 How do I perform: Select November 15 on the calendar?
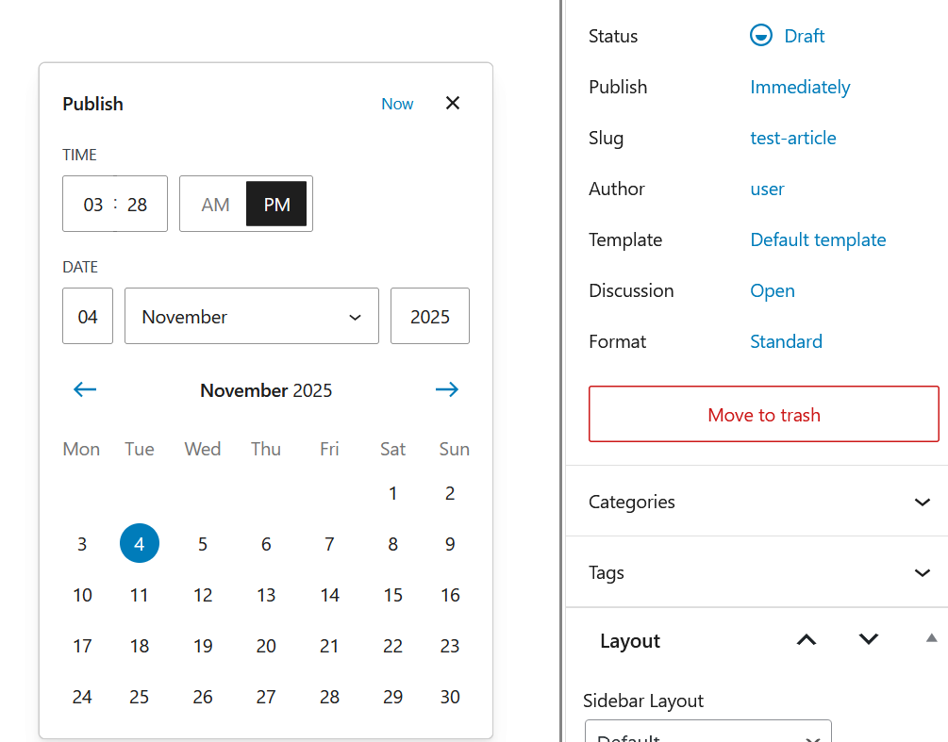(392, 595)
